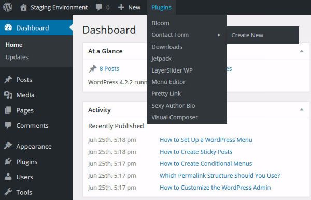The width and height of the screenshot is (311, 200).
Task: Open Plugins in the sidebar
Action: click(27, 162)
